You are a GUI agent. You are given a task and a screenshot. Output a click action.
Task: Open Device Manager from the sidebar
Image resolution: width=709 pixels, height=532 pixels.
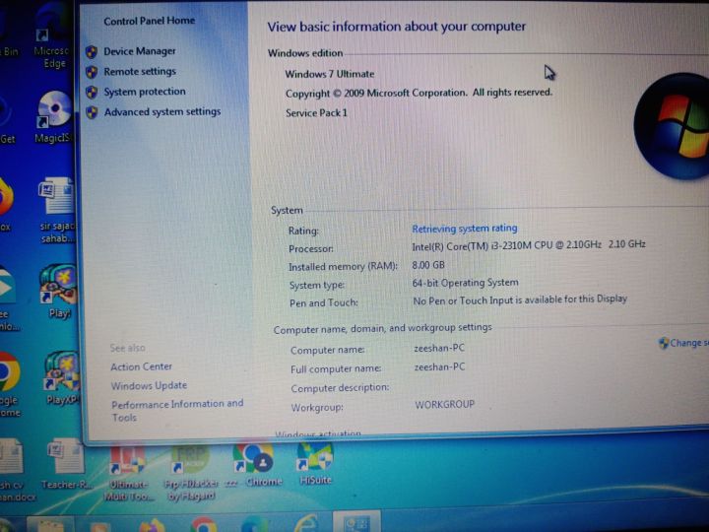tap(139, 51)
